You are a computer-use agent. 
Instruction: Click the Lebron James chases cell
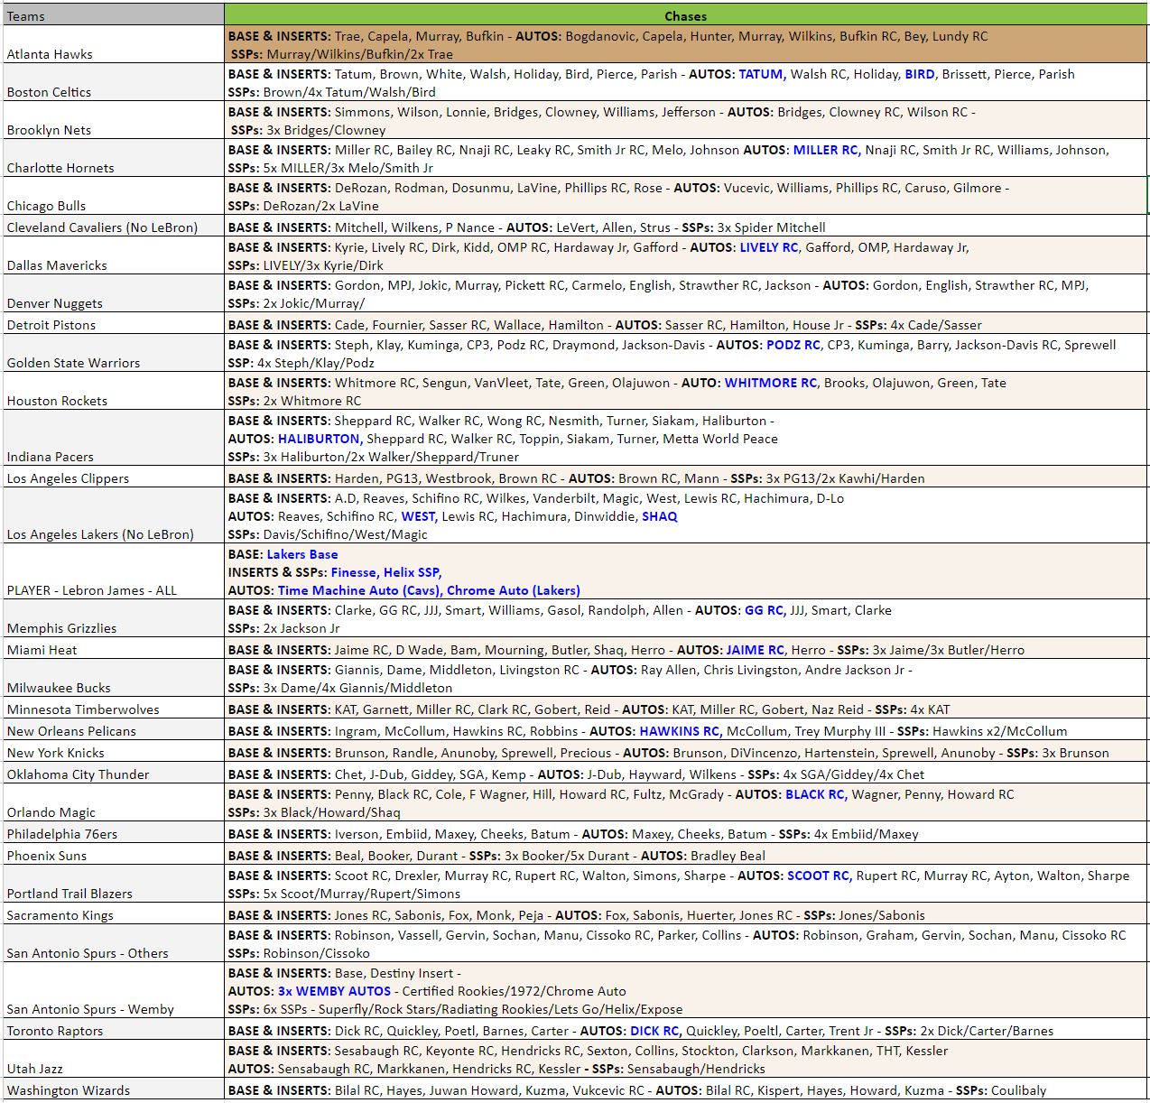[x=685, y=572]
